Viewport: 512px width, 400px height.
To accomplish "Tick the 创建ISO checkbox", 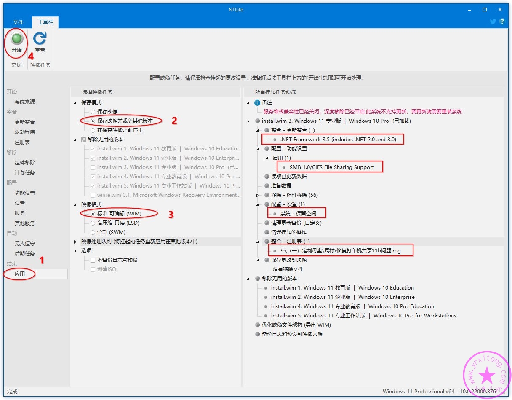I will point(93,269).
